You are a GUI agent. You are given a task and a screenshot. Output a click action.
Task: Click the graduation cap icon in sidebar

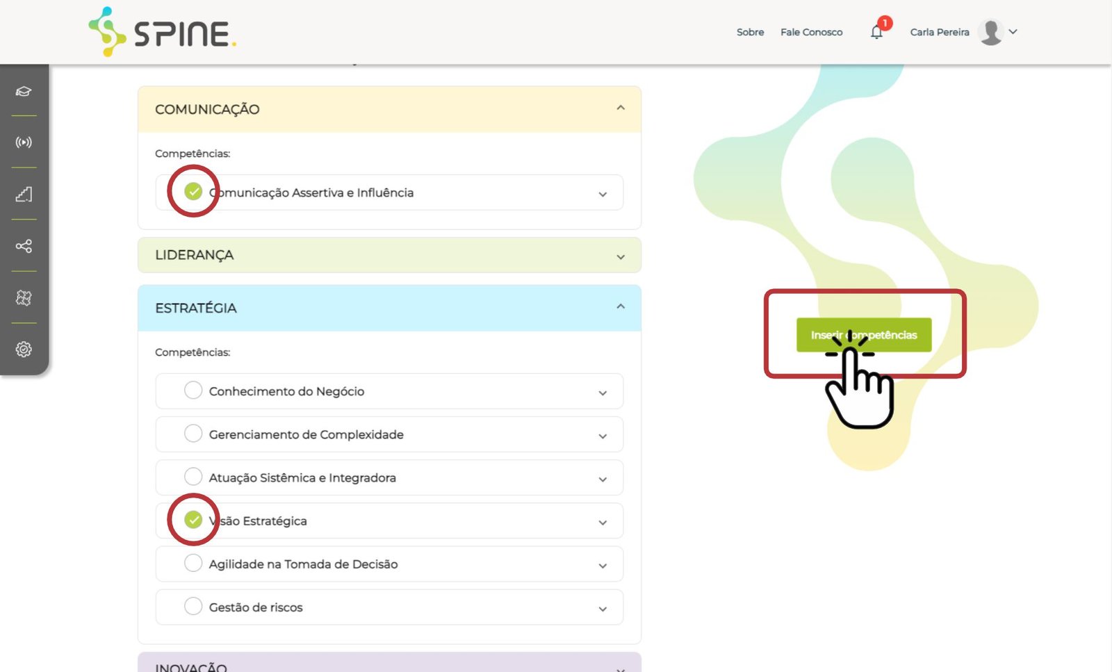(24, 92)
